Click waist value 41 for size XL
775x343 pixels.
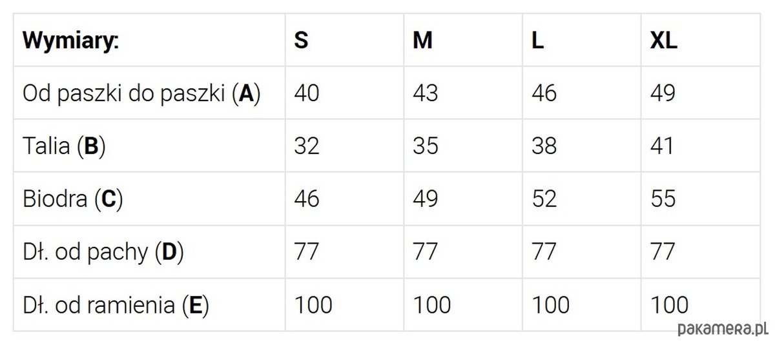pyautogui.click(x=662, y=146)
